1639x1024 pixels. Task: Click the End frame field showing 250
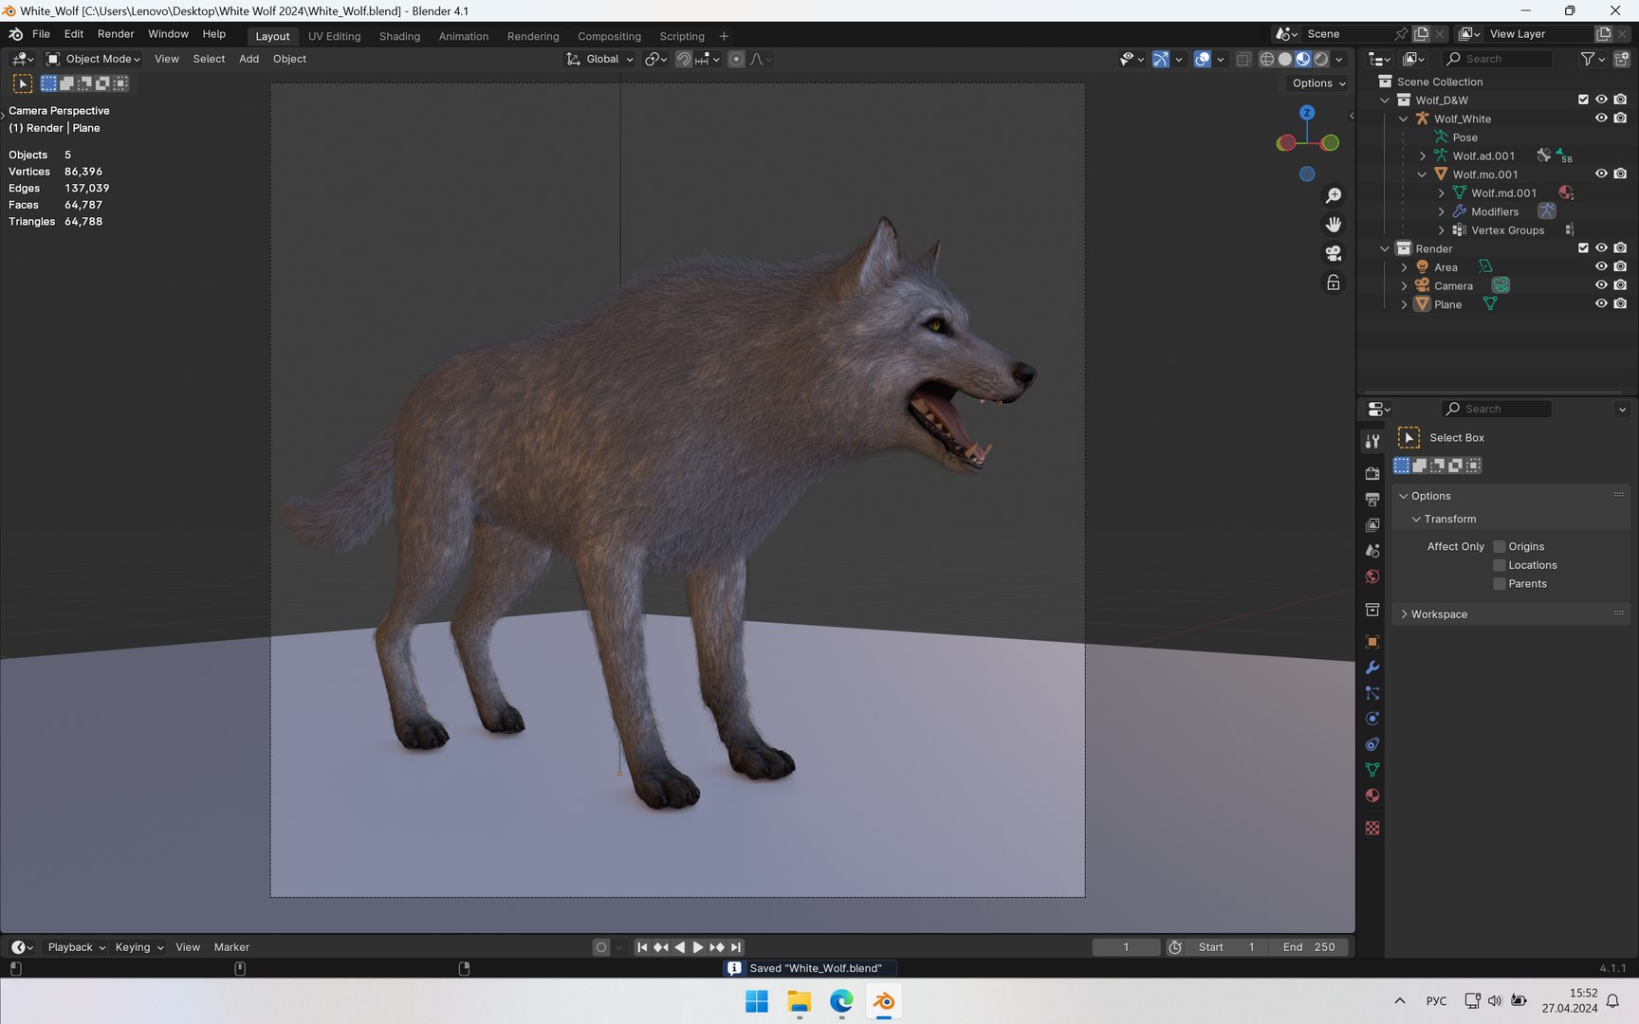pyautogui.click(x=1309, y=947)
